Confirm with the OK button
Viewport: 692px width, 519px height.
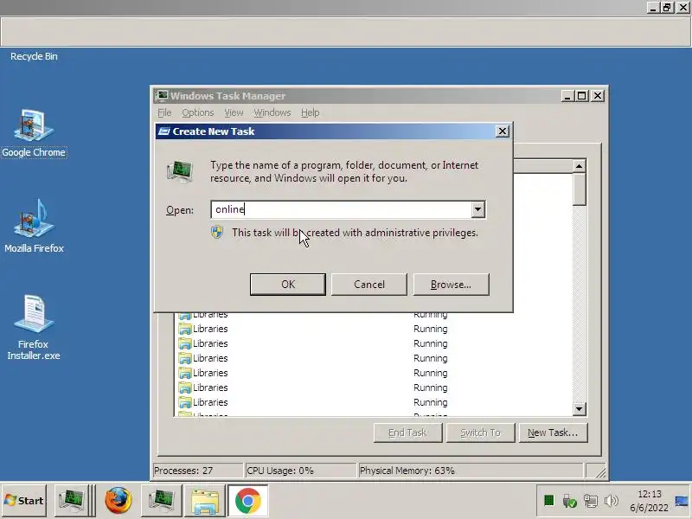(x=288, y=285)
